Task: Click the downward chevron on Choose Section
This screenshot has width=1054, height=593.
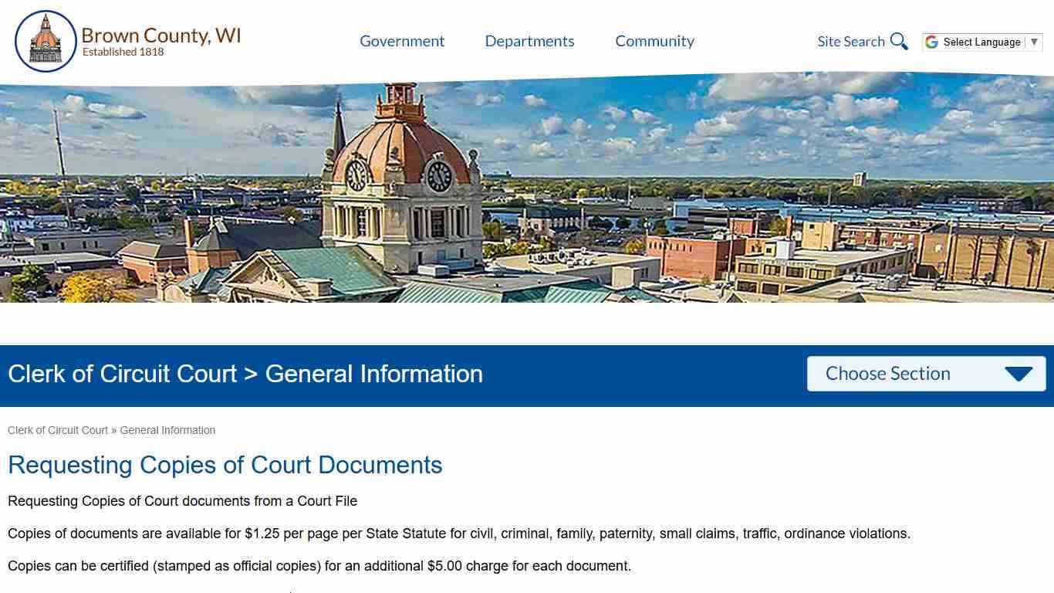Action: pyautogui.click(x=1019, y=374)
